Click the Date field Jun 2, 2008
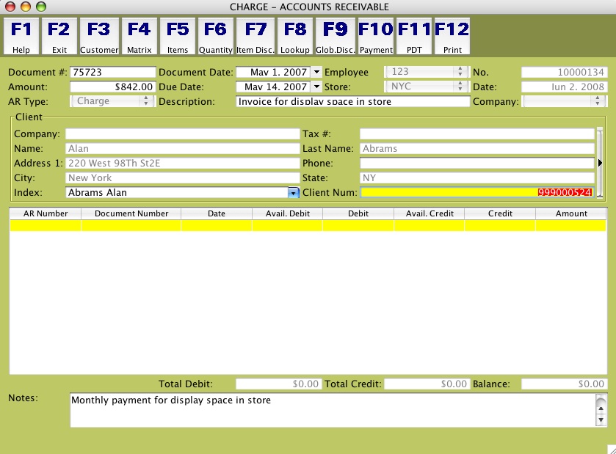The width and height of the screenshot is (616, 454). point(564,87)
